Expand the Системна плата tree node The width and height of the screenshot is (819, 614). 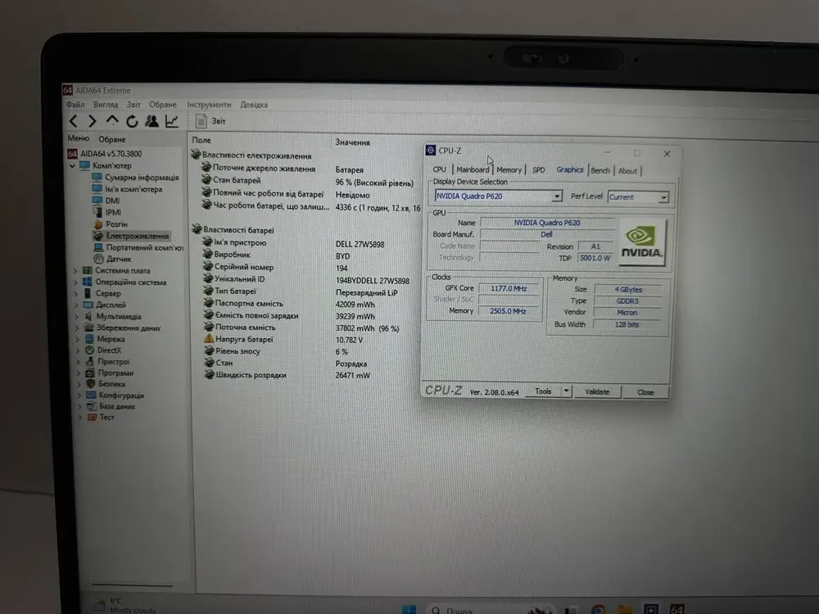(x=76, y=271)
